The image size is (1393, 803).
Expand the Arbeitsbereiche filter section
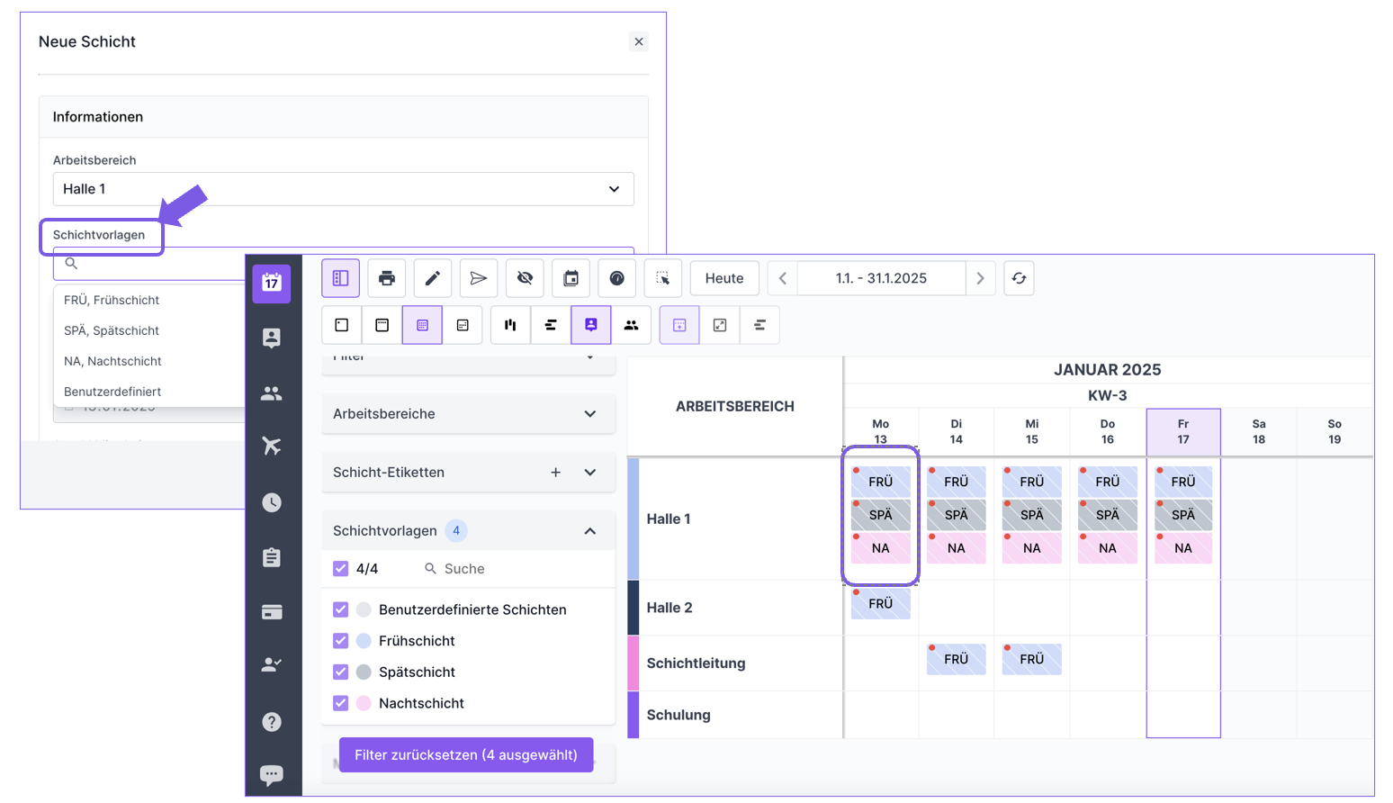pyautogui.click(x=467, y=414)
